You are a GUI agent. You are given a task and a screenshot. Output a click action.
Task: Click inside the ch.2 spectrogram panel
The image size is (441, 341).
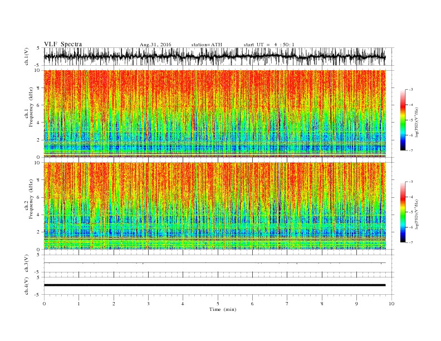(x=214, y=206)
